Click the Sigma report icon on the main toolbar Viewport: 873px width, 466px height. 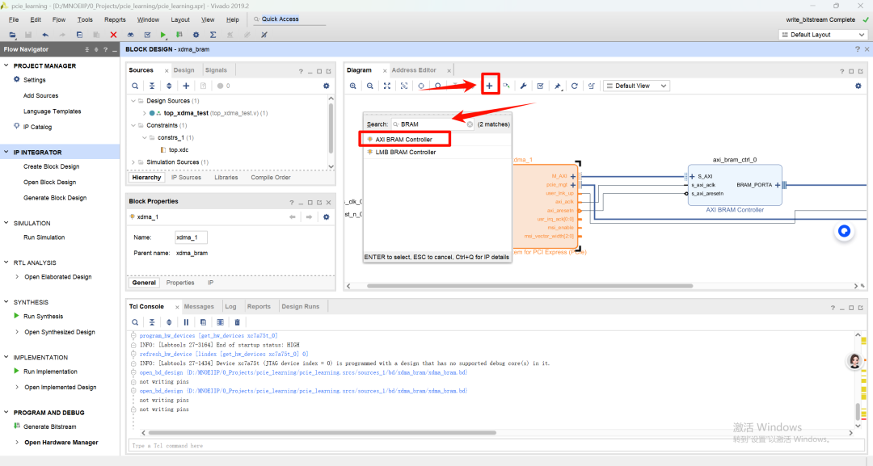213,34
